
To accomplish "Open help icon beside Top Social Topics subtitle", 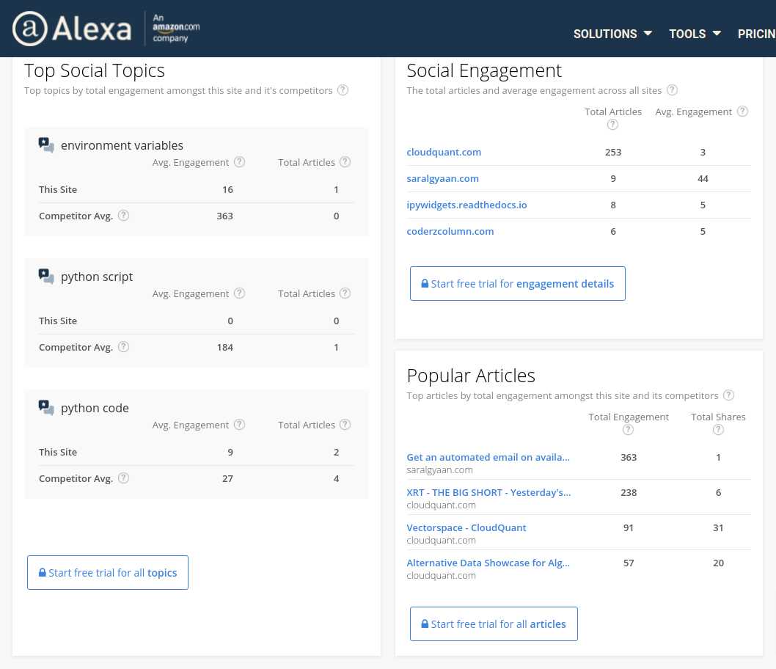I will click(343, 90).
